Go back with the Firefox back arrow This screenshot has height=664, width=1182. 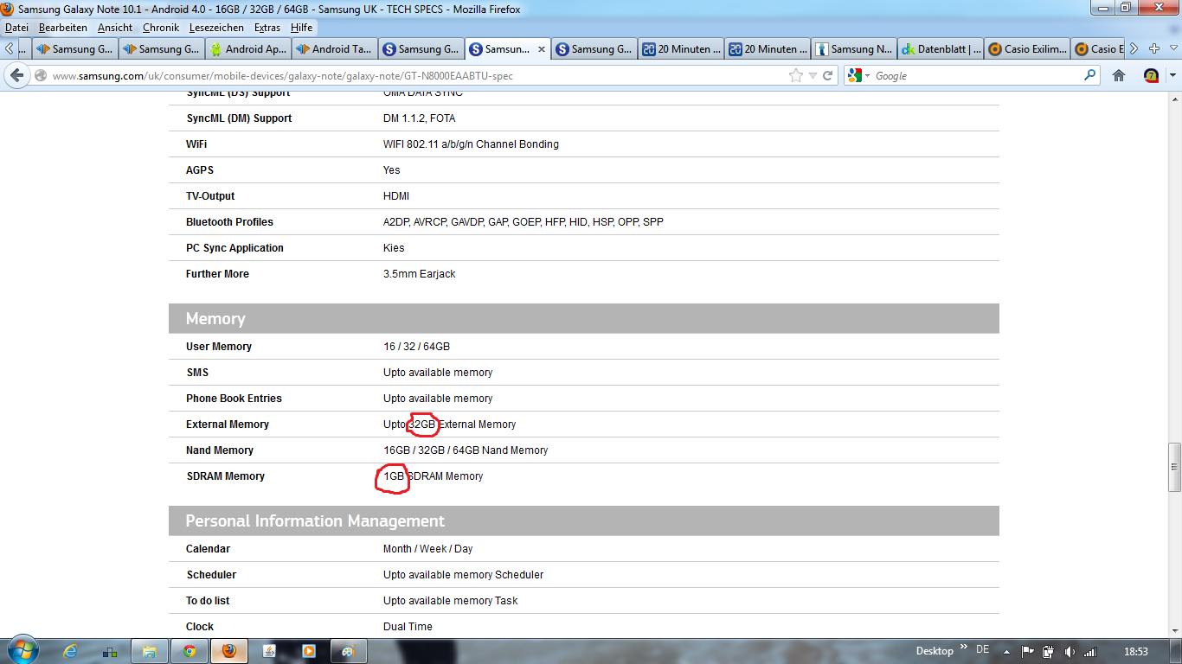16,75
